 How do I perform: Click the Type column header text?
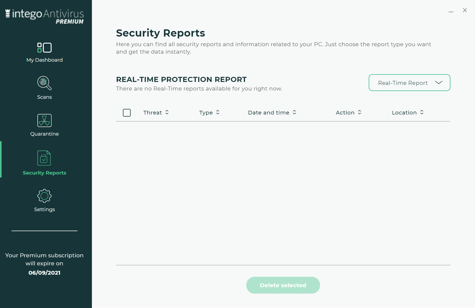click(x=206, y=113)
